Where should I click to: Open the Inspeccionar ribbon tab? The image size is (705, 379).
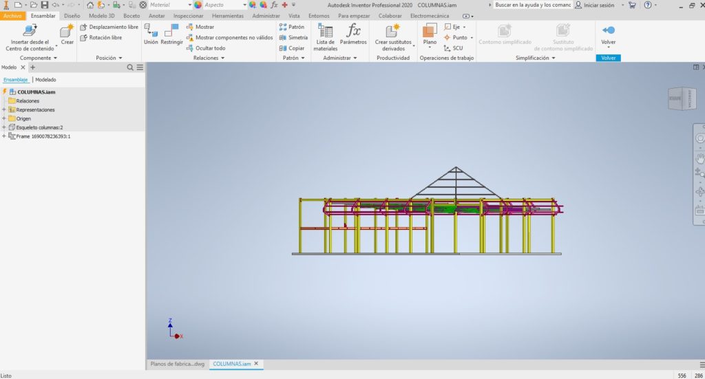tap(188, 15)
